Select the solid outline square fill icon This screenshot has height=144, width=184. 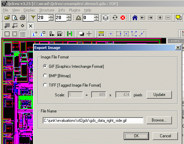click(x=7, y=34)
